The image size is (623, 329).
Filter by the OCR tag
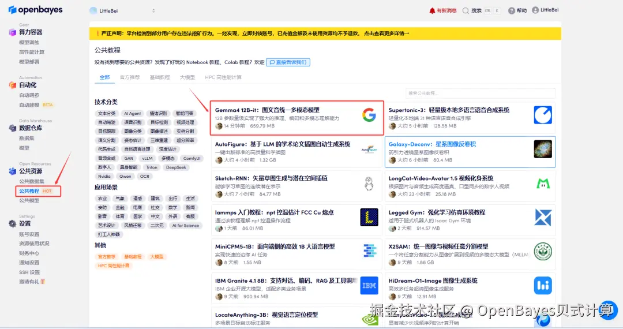pos(145,177)
